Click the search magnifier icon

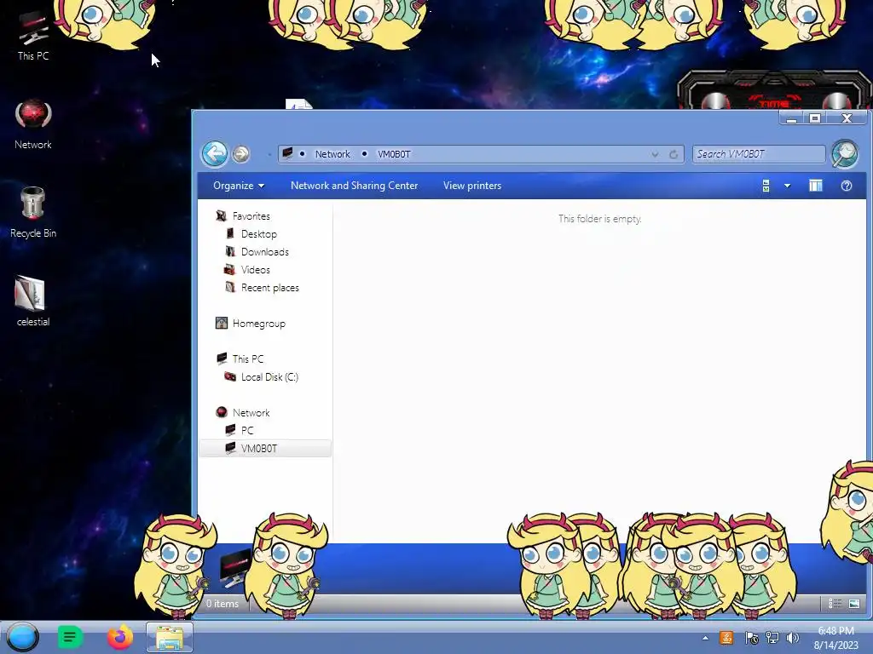pyautogui.click(x=845, y=153)
